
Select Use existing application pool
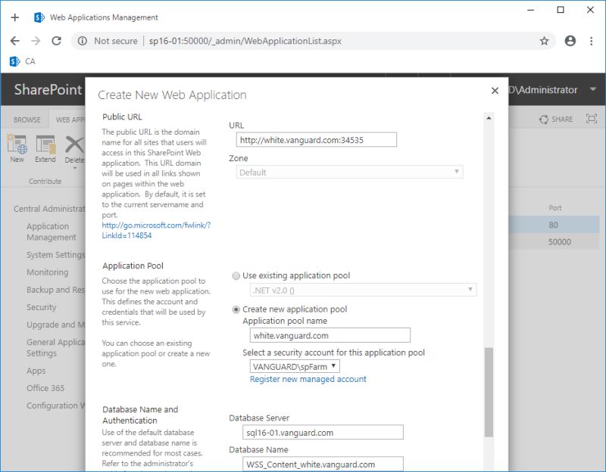tap(236, 276)
